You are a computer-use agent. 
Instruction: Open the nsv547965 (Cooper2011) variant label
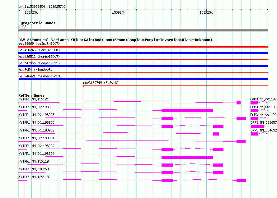click(x=39, y=63)
